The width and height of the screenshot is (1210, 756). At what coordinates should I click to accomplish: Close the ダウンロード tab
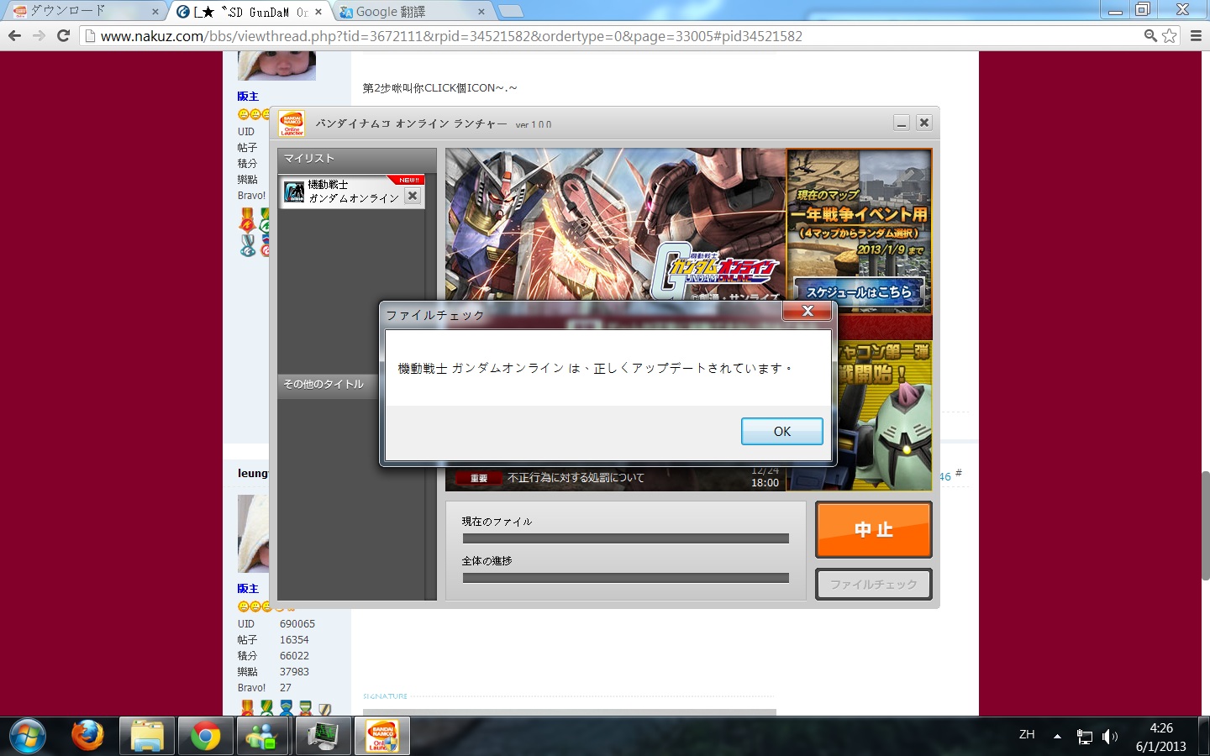155,12
